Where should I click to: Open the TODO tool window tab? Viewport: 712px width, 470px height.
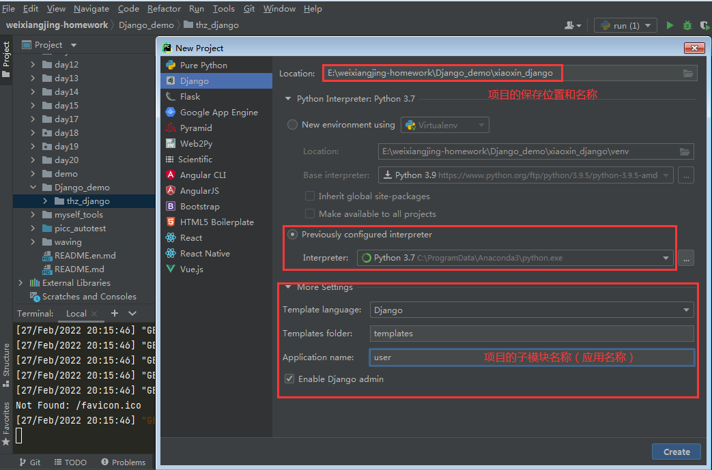pyautogui.click(x=70, y=462)
